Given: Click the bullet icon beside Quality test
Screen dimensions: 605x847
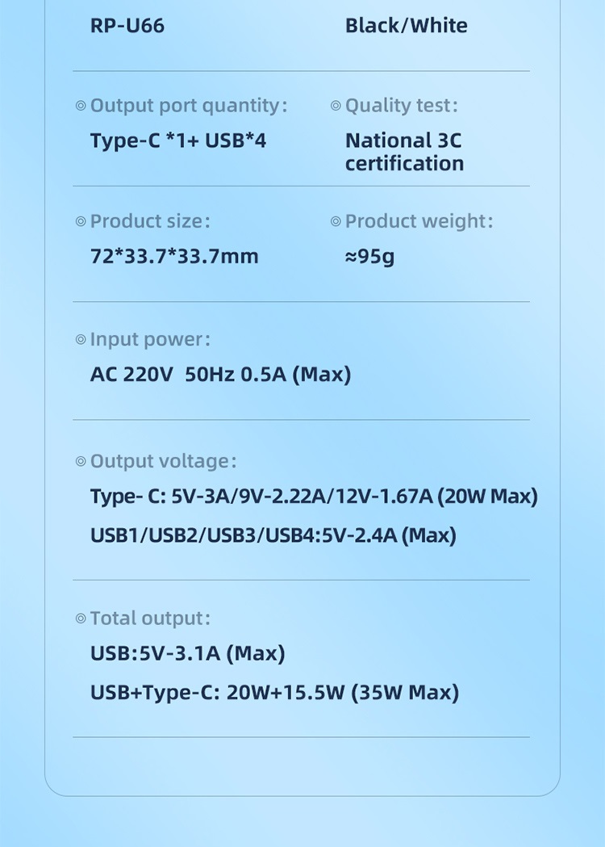Looking at the screenshot, I should 336,106.
